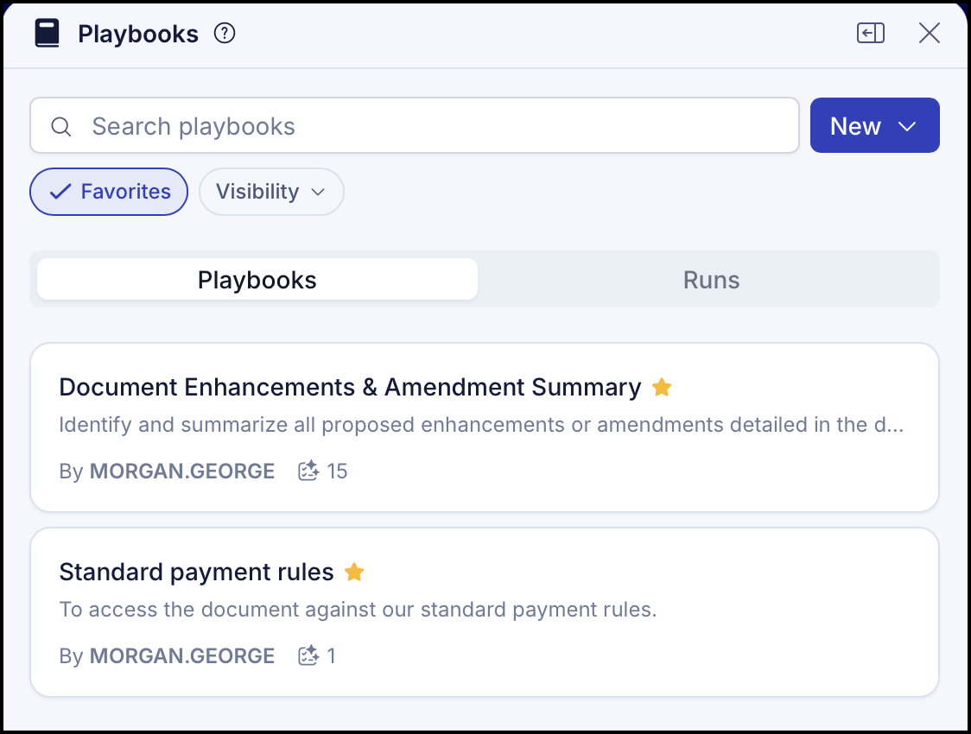Click the Playbooks book icon

(47, 34)
